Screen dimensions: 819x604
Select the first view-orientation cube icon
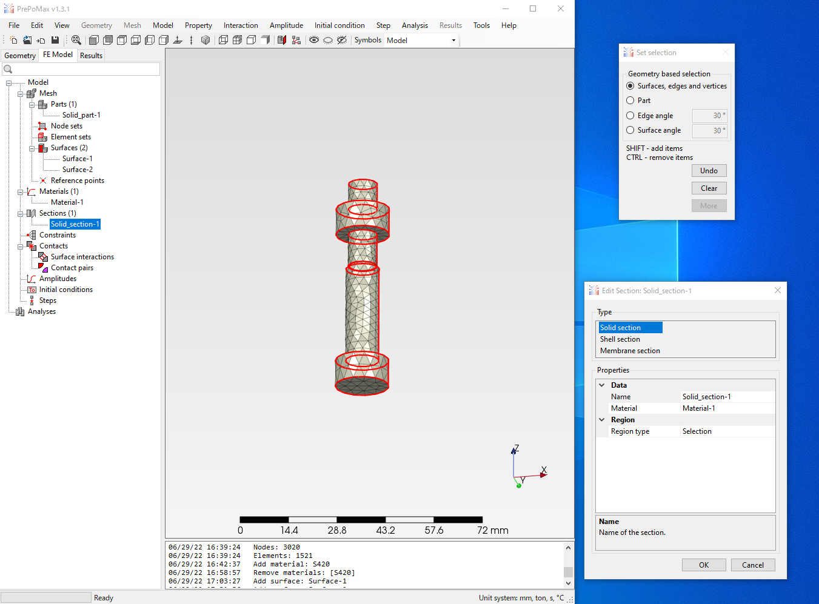[94, 40]
